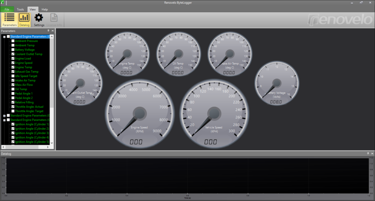Open Settings gear icon

pyautogui.click(x=39, y=20)
